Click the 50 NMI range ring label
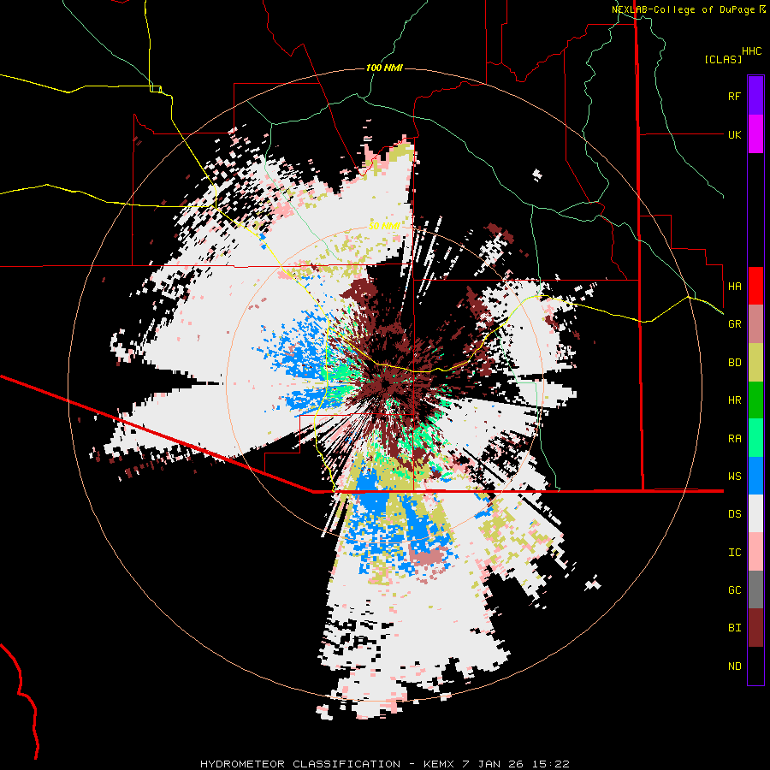This screenshot has height=770, width=770. 384,226
